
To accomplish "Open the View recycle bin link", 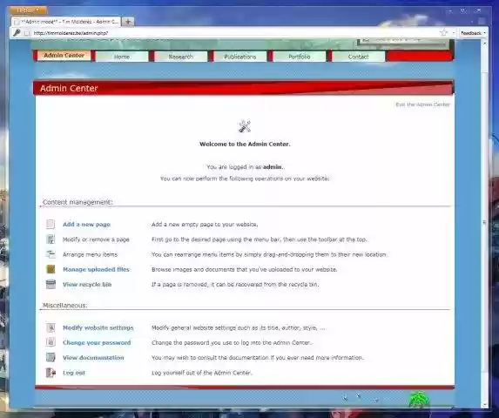I will [87, 285].
